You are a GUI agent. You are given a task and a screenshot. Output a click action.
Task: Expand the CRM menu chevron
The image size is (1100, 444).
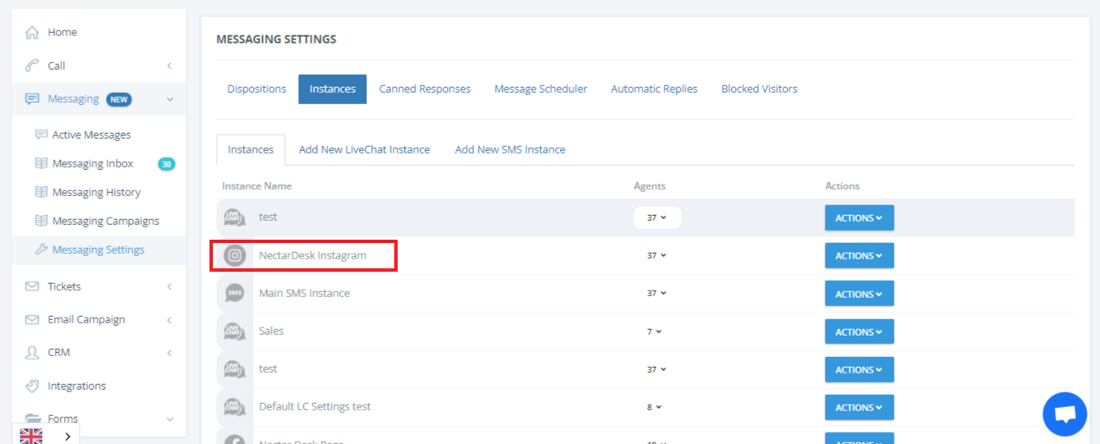169,353
